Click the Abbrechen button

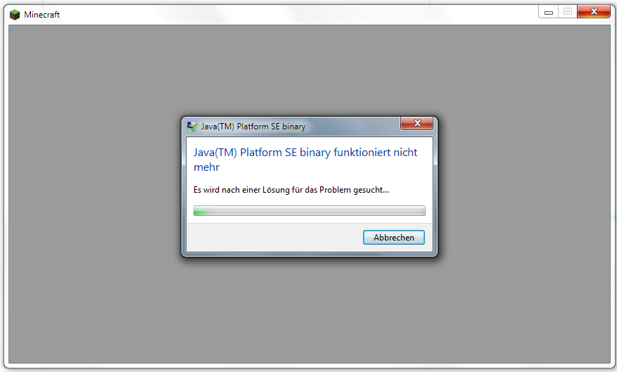tap(393, 238)
